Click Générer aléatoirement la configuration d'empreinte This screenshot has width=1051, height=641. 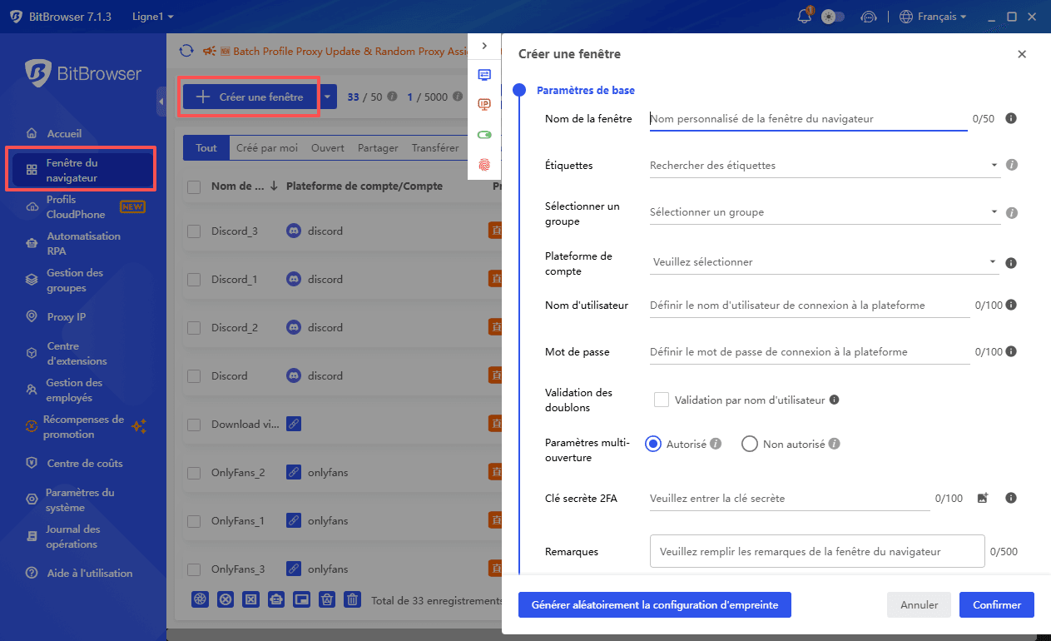pyautogui.click(x=655, y=605)
